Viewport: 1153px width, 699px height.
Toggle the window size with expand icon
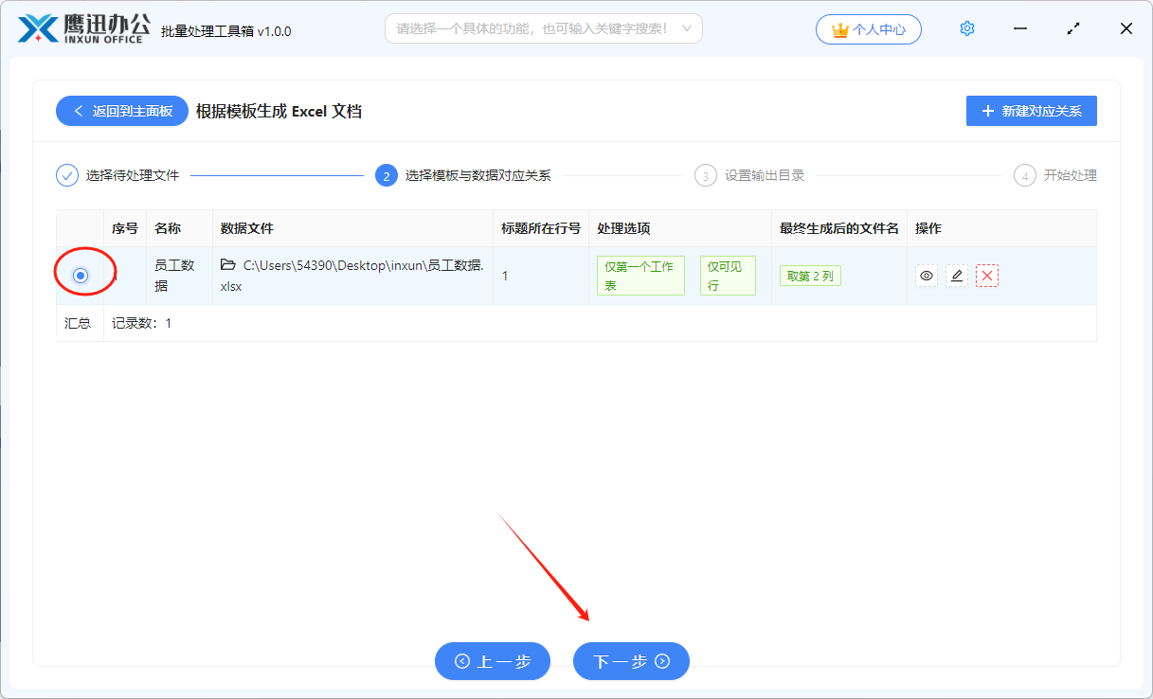tap(1073, 28)
